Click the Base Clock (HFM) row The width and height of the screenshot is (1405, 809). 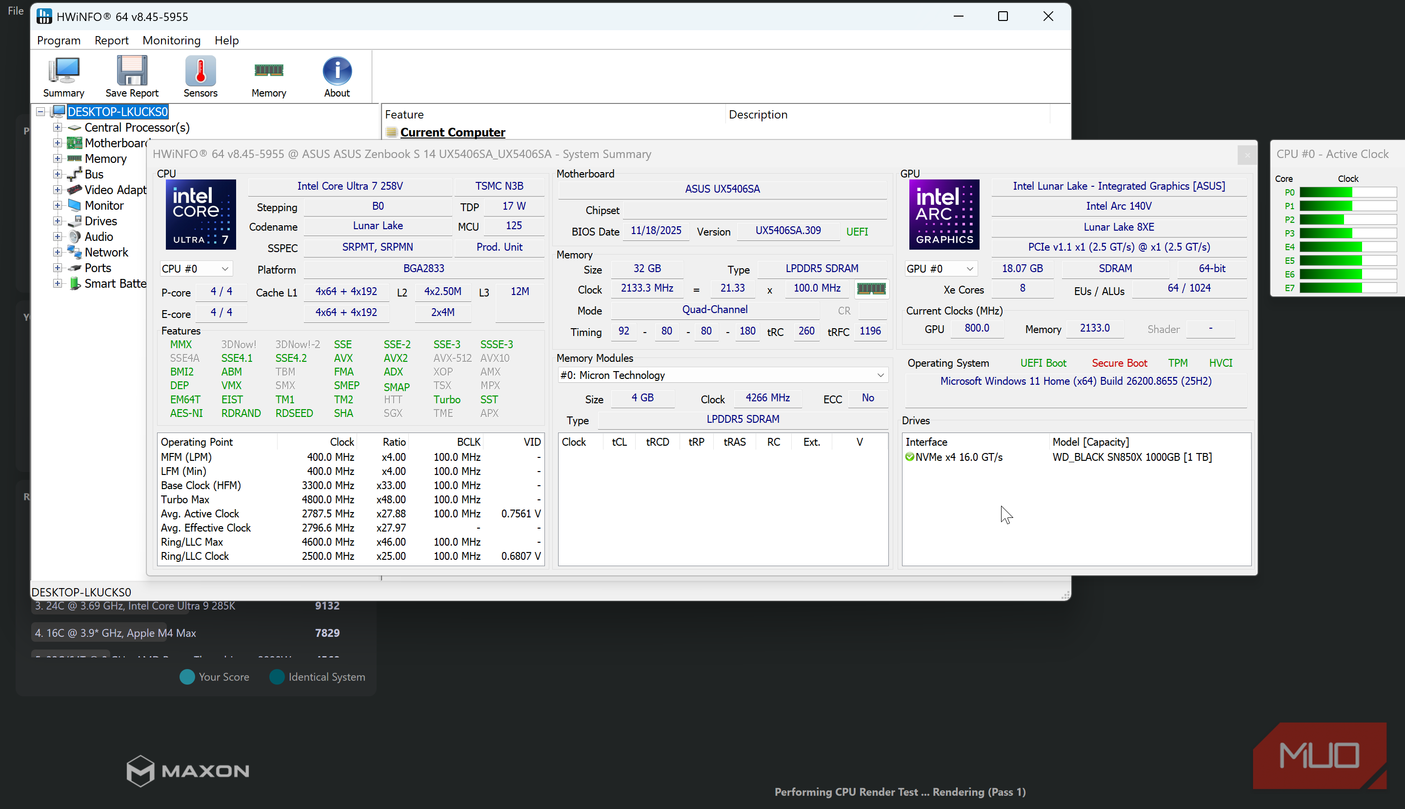pyautogui.click(x=351, y=485)
